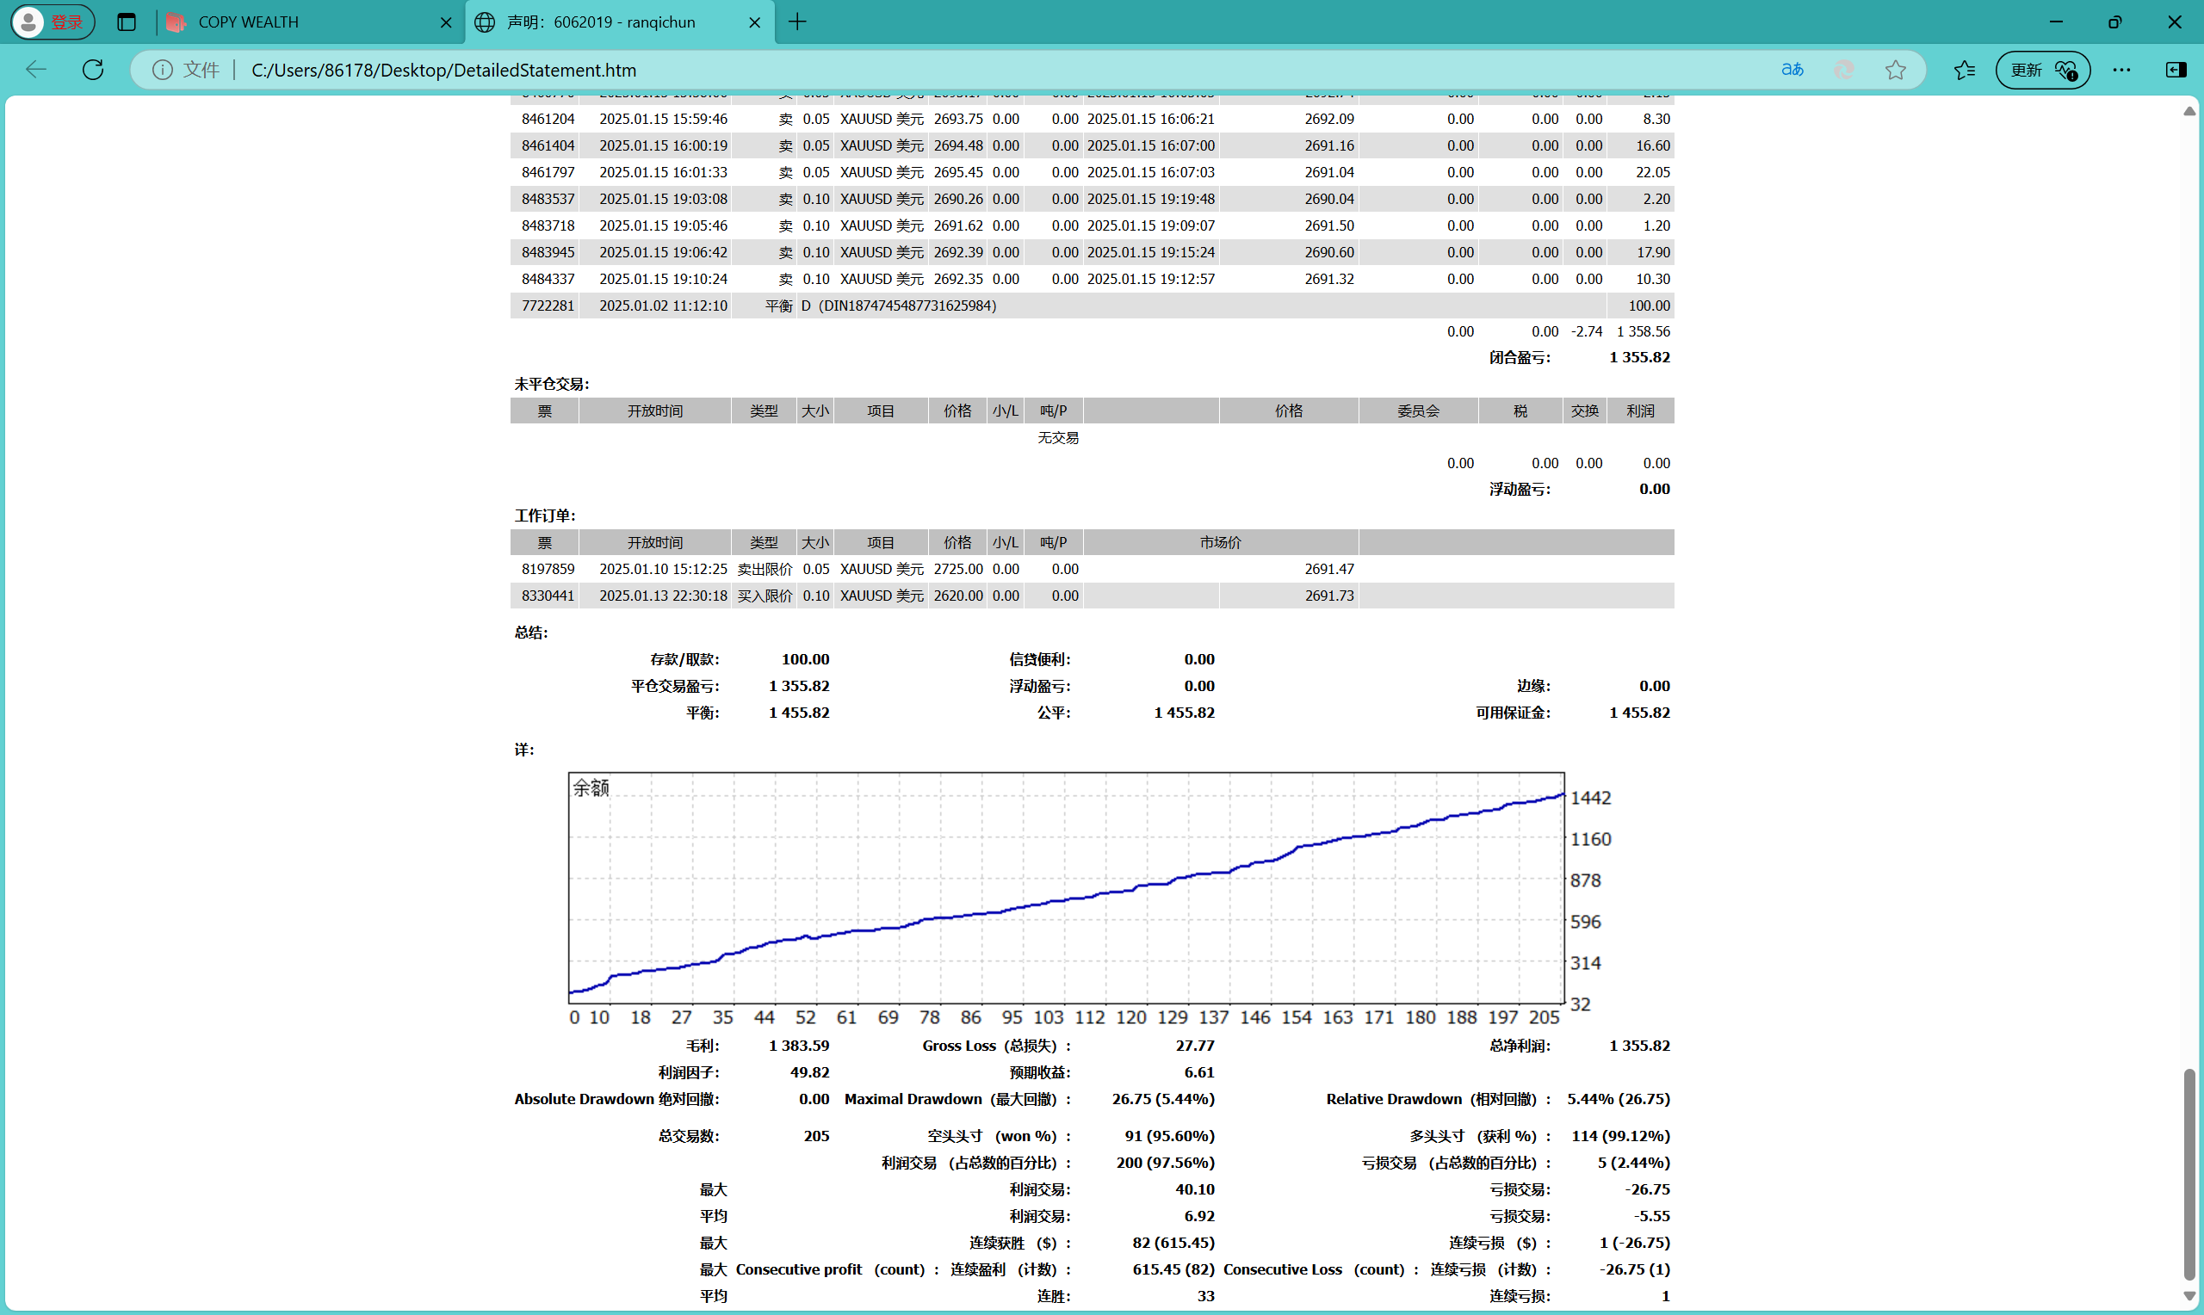Select pending order ticket 8330441
This screenshot has width=2204, height=1315.
(548, 596)
